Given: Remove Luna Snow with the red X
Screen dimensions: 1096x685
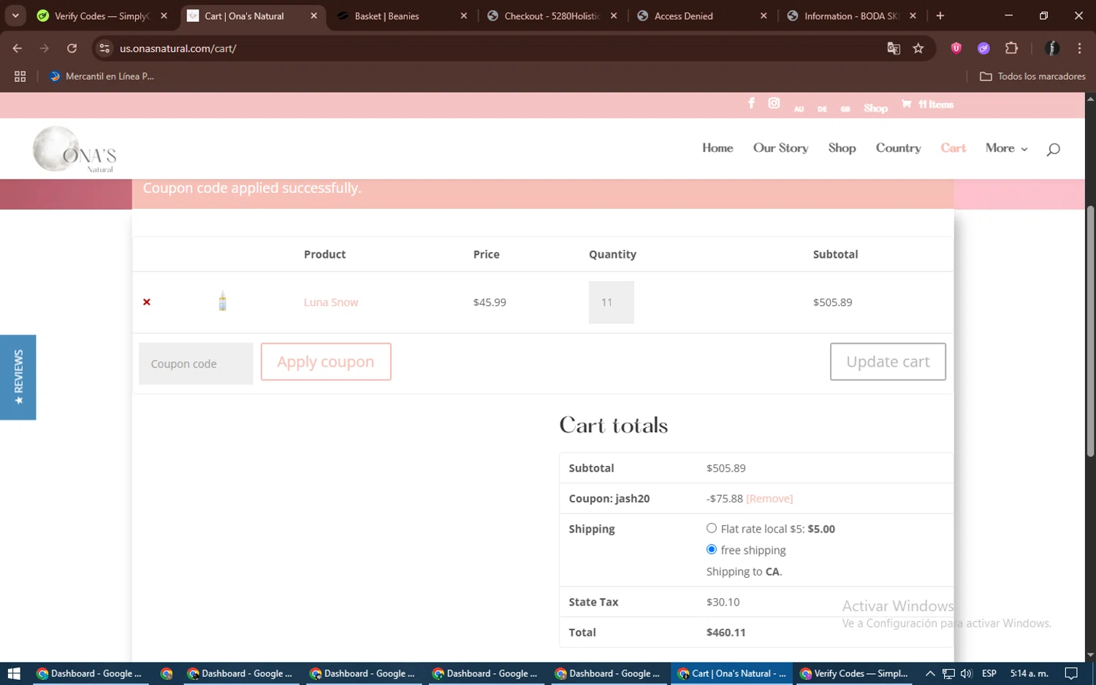Looking at the screenshot, I should click(x=147, y=302).
